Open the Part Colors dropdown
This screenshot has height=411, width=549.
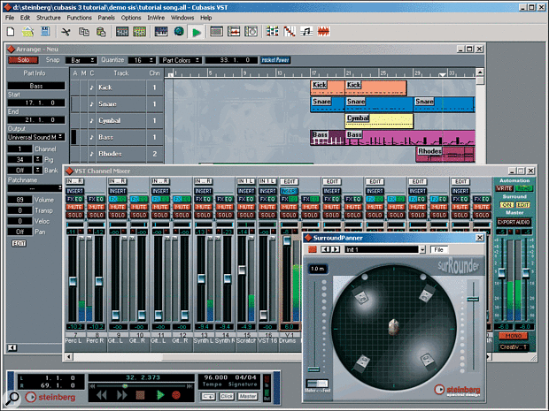(181, 60)
